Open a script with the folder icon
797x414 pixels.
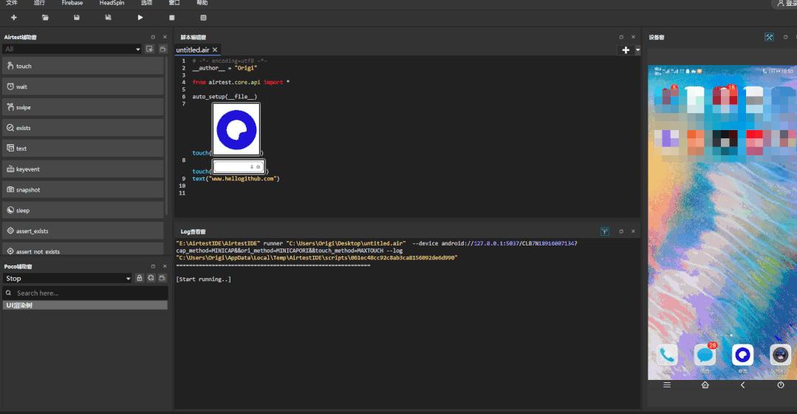(46, 18)
